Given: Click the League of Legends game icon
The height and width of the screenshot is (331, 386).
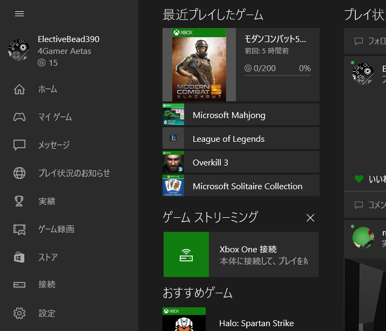Looking at the screenshot, I should point(173,138).
